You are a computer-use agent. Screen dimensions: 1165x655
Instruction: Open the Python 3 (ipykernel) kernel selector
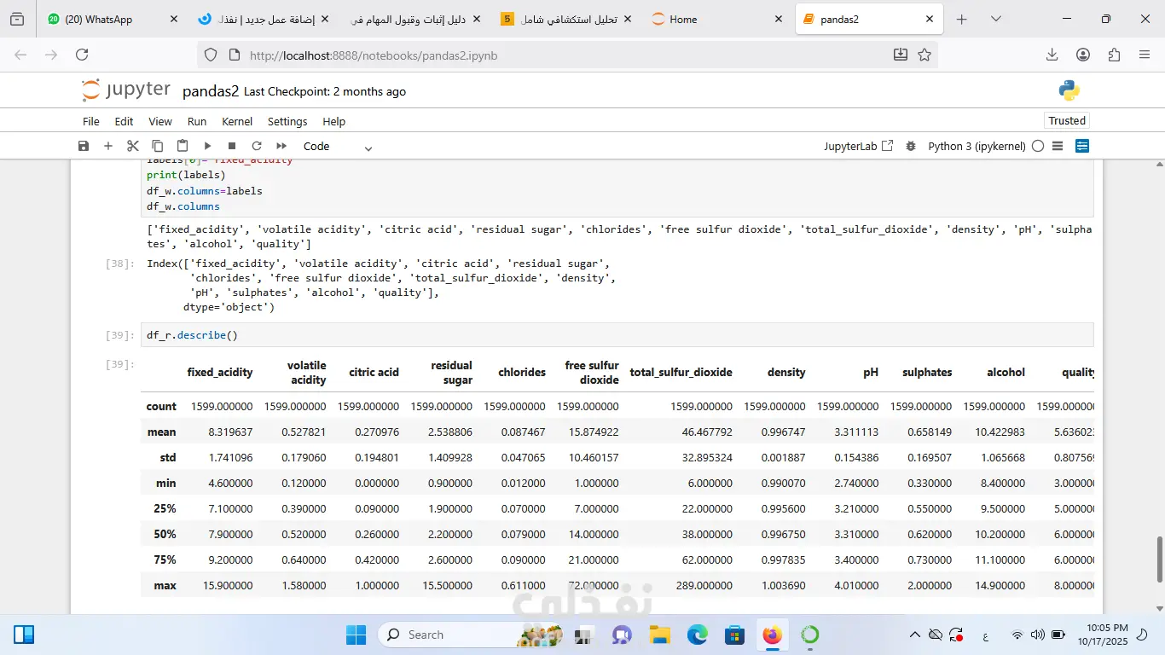(x=977, y=146)
